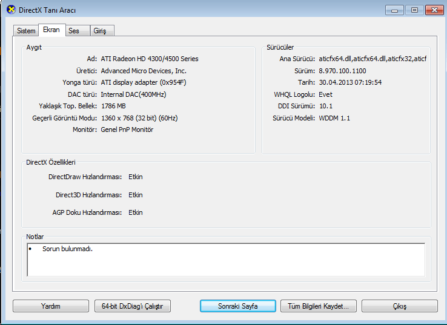Click the 'Sürücü Modeli:' label
This screenshot has height=325, width=447.
(294, 118)
